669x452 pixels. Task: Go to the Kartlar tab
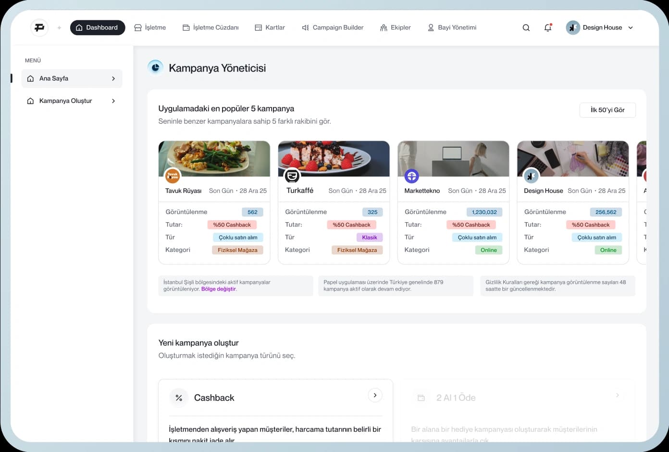[x=270, y=28]
